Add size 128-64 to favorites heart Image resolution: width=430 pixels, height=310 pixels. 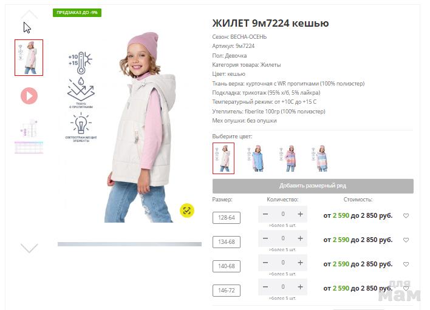(406, 216)
